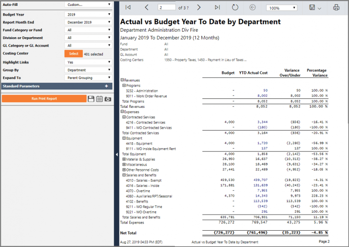This screenshot has height=247, width=349.
Task: Click the page number input field
Action: [x=167, y=8]
